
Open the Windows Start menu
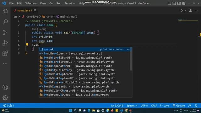click(70, 110)
